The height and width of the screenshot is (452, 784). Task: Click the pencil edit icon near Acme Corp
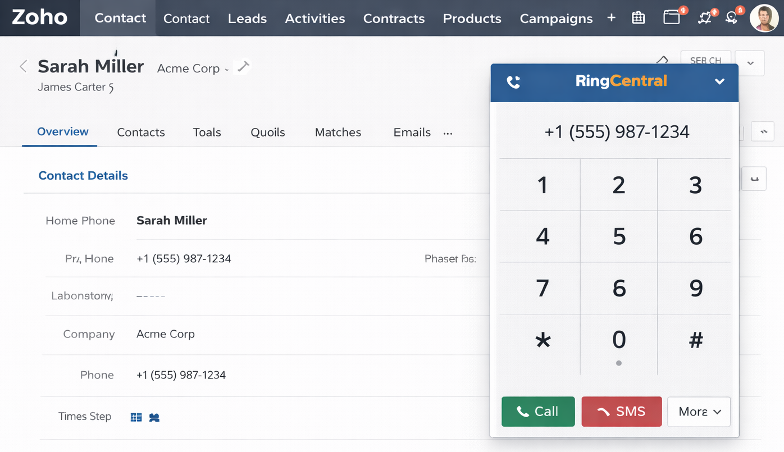point(243,67)
